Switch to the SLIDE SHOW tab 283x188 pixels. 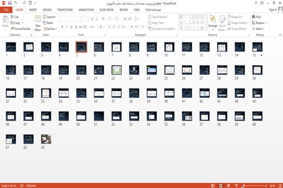tap(107, 10)
